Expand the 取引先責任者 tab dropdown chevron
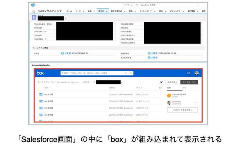 click(x=124, y=11)
